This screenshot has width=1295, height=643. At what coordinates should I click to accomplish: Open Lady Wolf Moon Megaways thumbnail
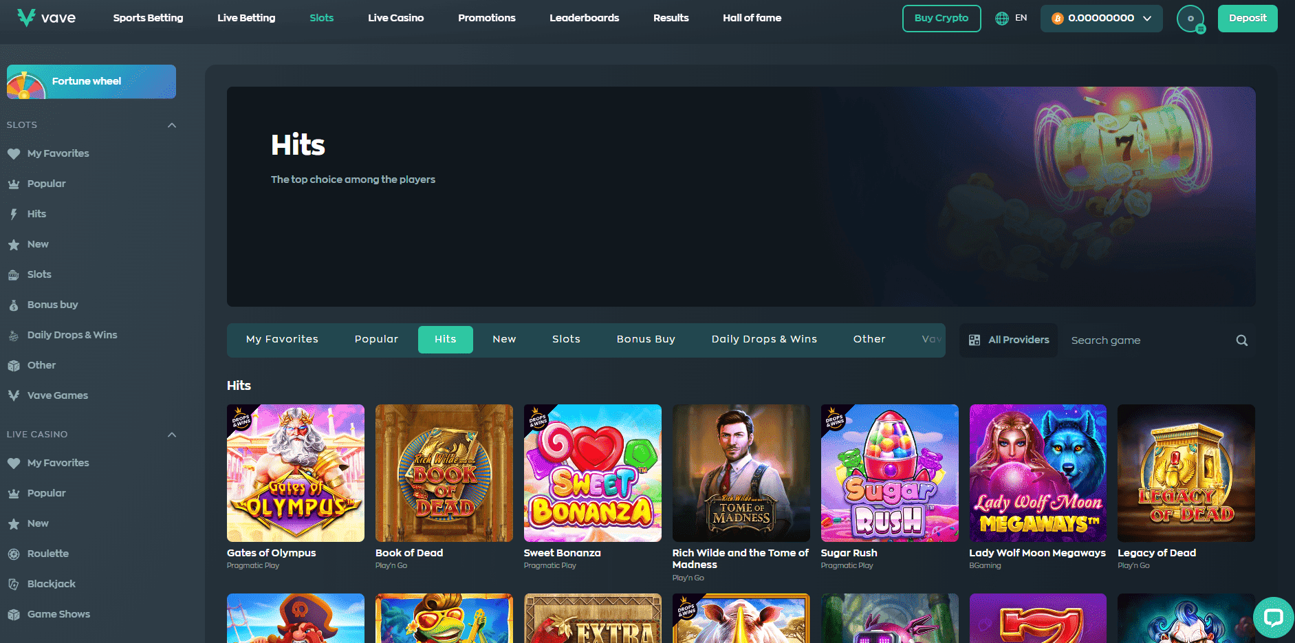pyautogui.click(x=1038, y=473)
